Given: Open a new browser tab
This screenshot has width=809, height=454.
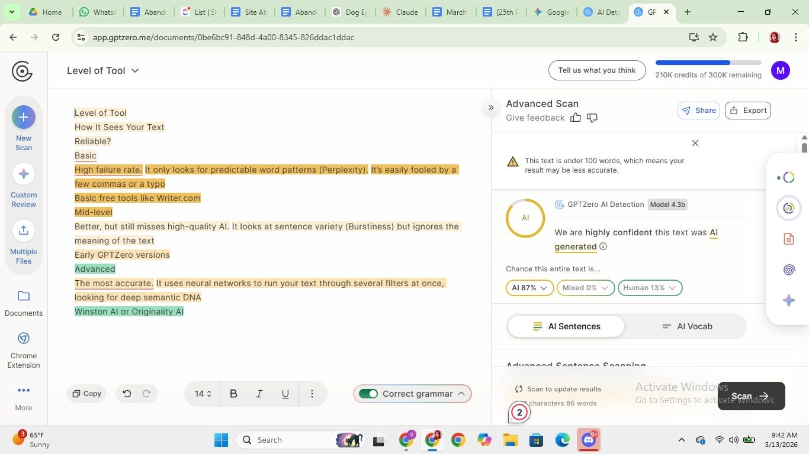Looking at the screenshot, I should (687, 12).
